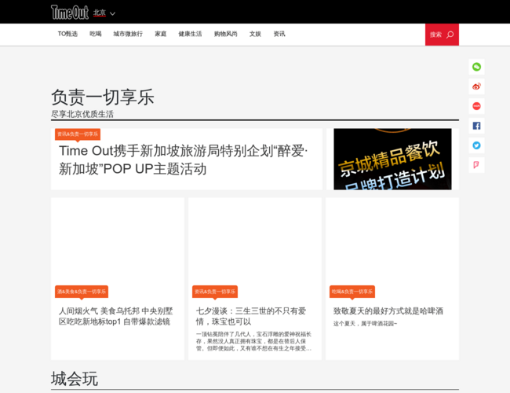This screenshot has height=393, width=510.
Task: Click the Foursquare icon in sidebar
Action: tap(476, 165)
